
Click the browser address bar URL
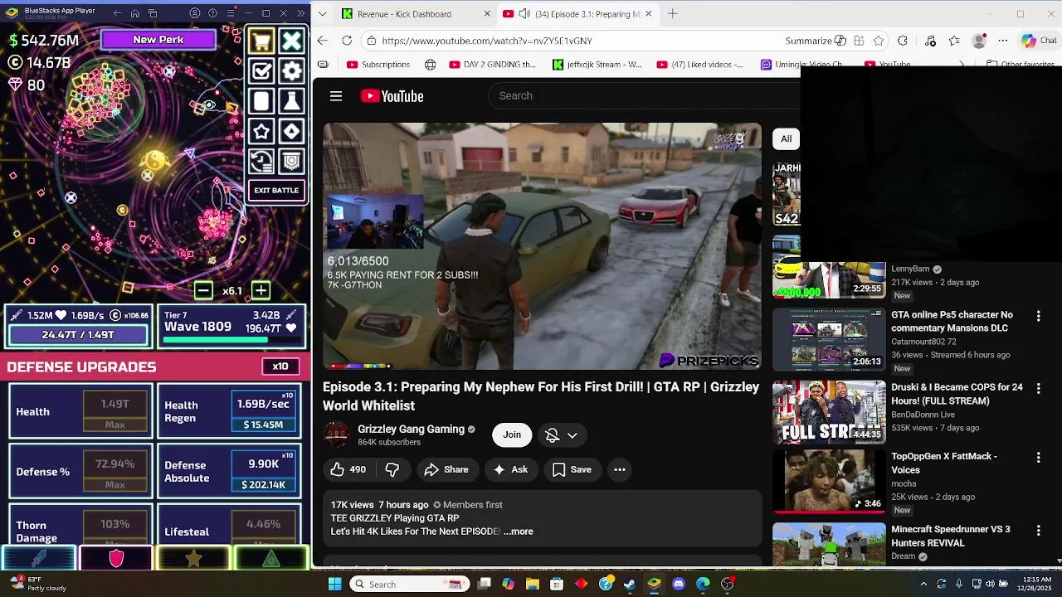(x=487, y=41)
